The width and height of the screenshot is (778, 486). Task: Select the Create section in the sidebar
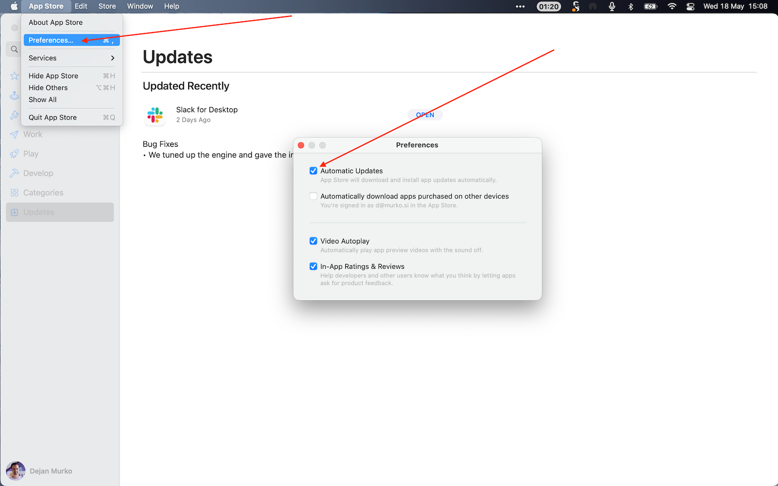(14, 115)
